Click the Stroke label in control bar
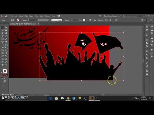154x115 pixels. coord(24,20)
